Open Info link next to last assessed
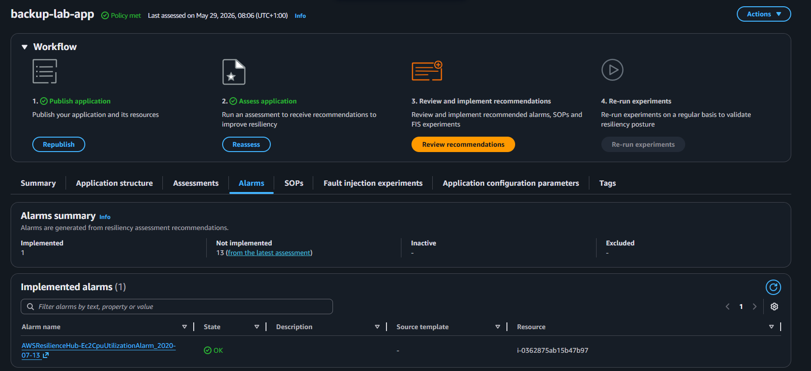The image size is (811, 371). 300,16
